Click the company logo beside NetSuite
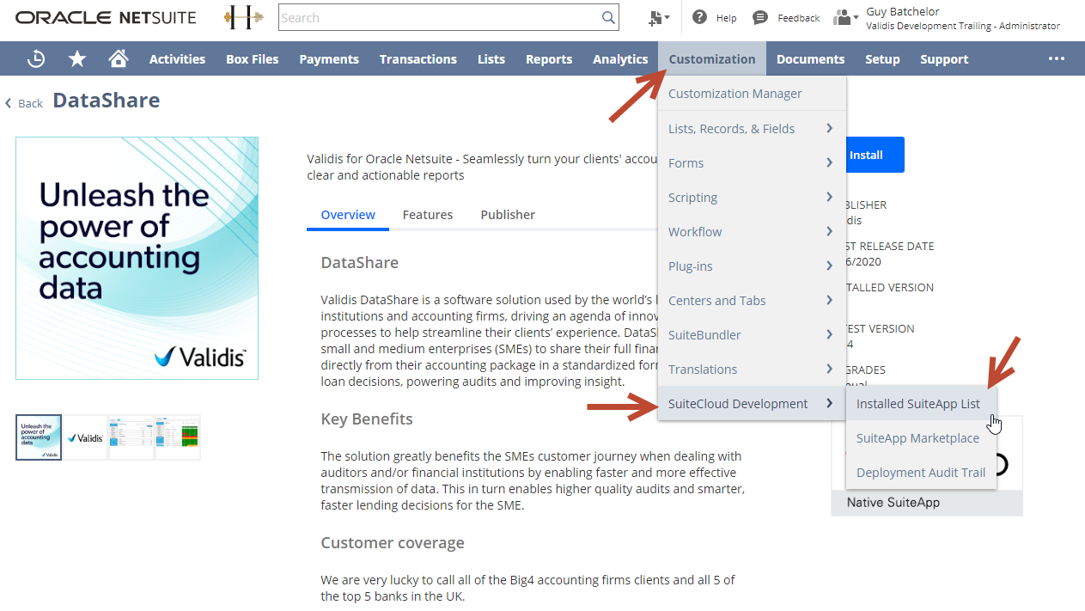 [243, 17]
